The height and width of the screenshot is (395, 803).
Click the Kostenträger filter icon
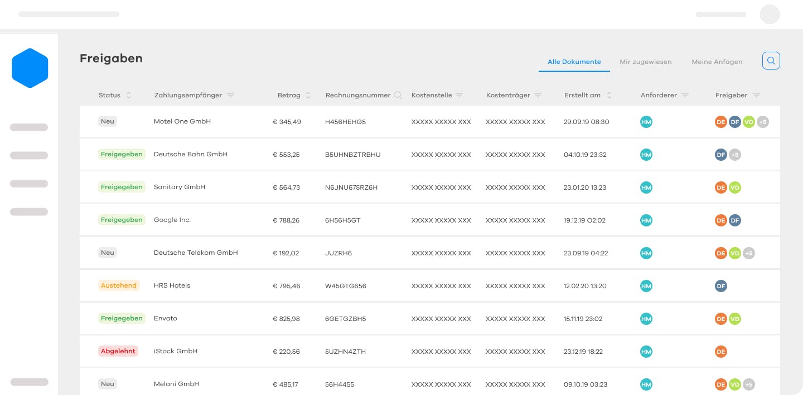538,95
